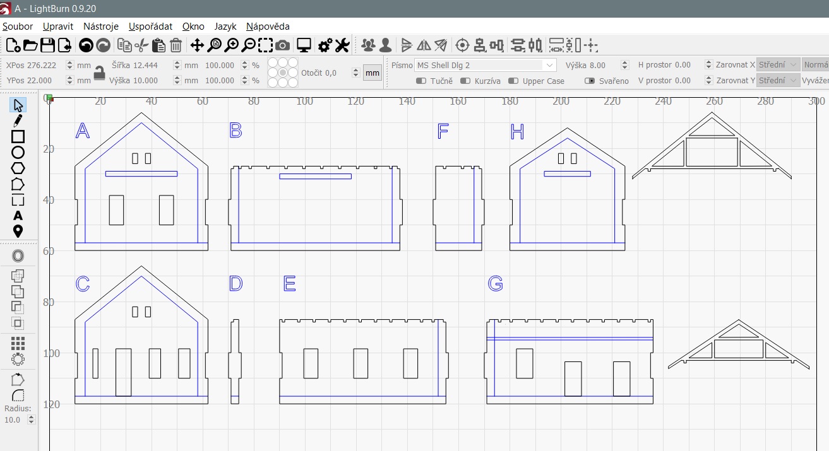The image size is (829, 451).
Task: Expand the Zarovnat Y alignment dropdown
Action: click(x=777, y=81)
